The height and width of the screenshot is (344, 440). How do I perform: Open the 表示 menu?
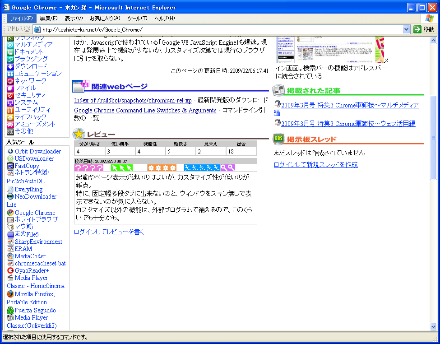pos(74,19)
